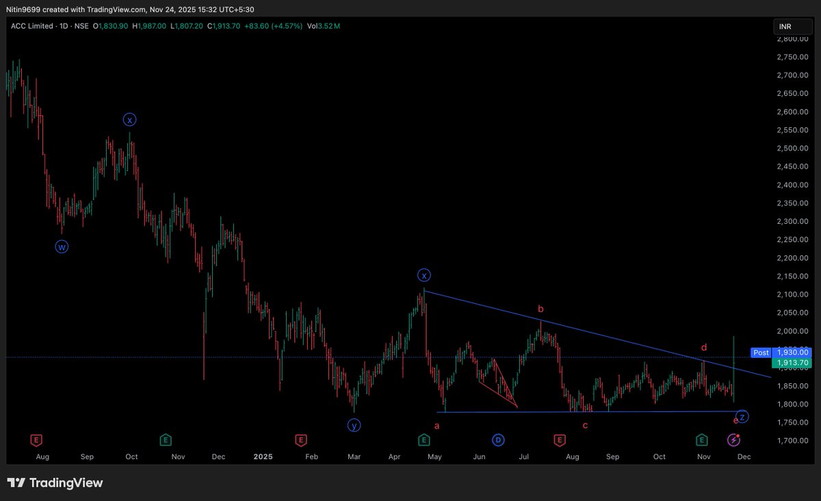The width and height of the screenshot is (821, 501).
Task: Select the red wedge drawing in June
Action: (498, 383)
